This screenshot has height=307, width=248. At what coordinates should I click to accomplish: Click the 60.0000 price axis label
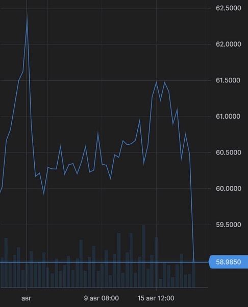pos(228,188)
